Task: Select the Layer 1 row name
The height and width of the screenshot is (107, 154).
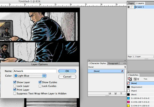Action: (141, 7)
